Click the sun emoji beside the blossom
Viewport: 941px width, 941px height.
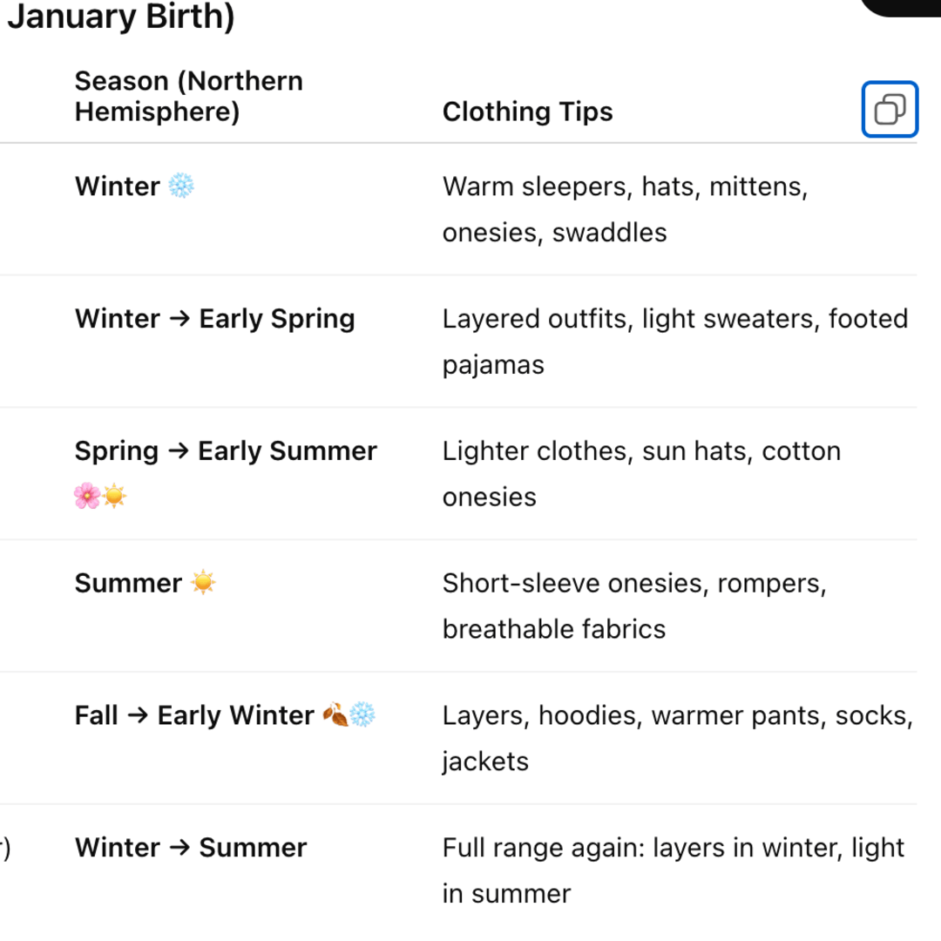tap(114, 496)
